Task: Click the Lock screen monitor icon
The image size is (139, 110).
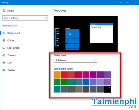Action: point(4,48)
